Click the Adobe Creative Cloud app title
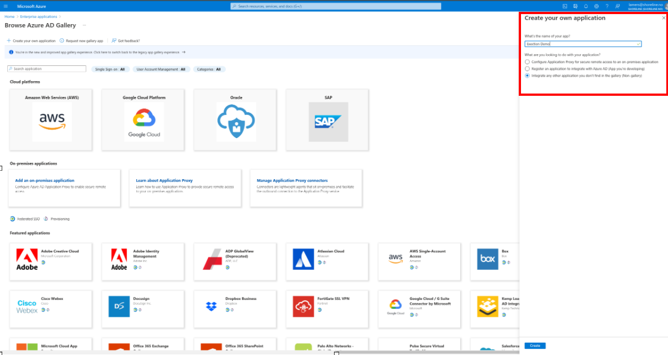668x355 pixels. [x=60, y=251]
